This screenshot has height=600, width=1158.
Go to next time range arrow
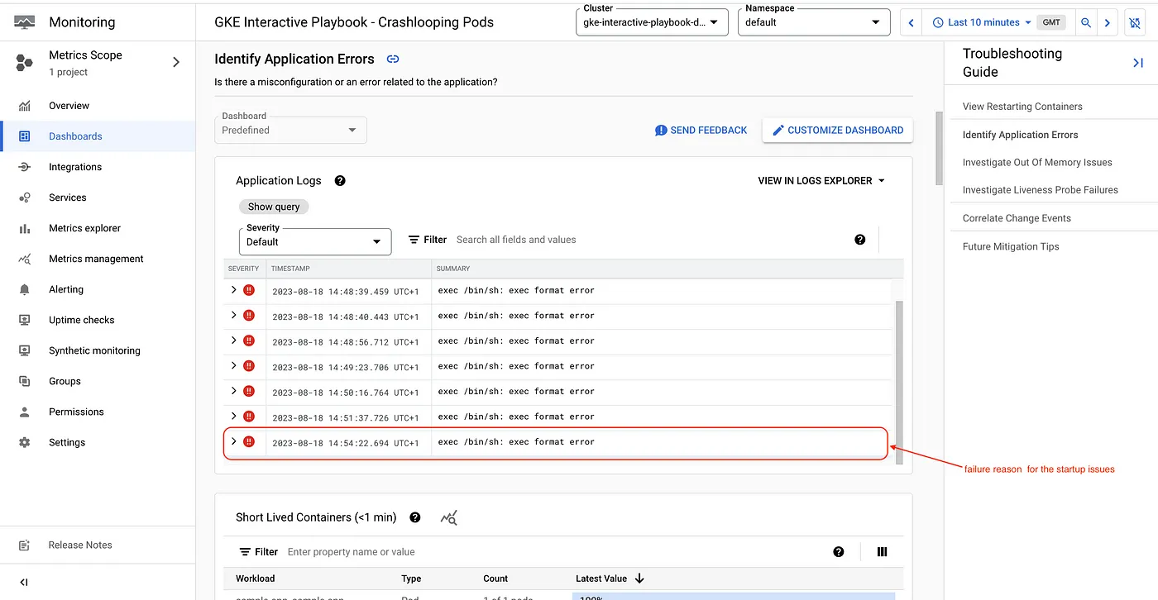click(x=1108, y=22)
